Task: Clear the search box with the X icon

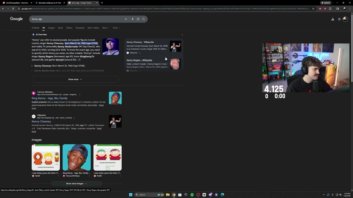Action: pyautogui.click(x=126, y=19)
